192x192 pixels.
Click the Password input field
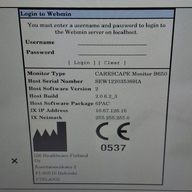pyautogui.click(x=112, y=52)
